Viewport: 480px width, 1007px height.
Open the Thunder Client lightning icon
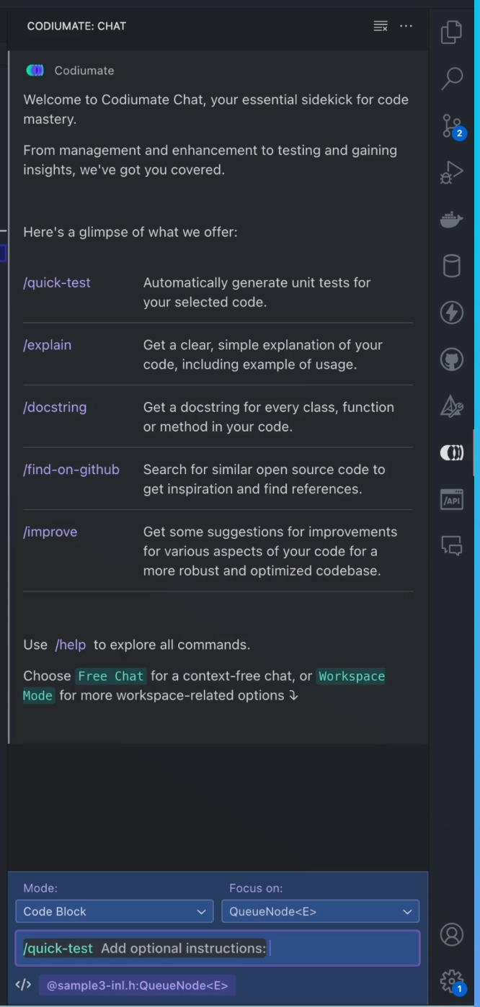click(452, 313)
